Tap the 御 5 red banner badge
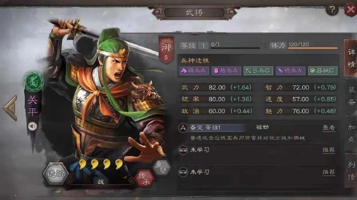 click(166, 49)
